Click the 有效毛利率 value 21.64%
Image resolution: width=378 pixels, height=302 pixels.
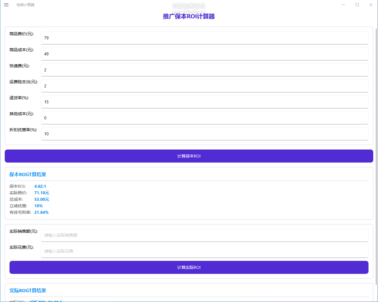42,212
